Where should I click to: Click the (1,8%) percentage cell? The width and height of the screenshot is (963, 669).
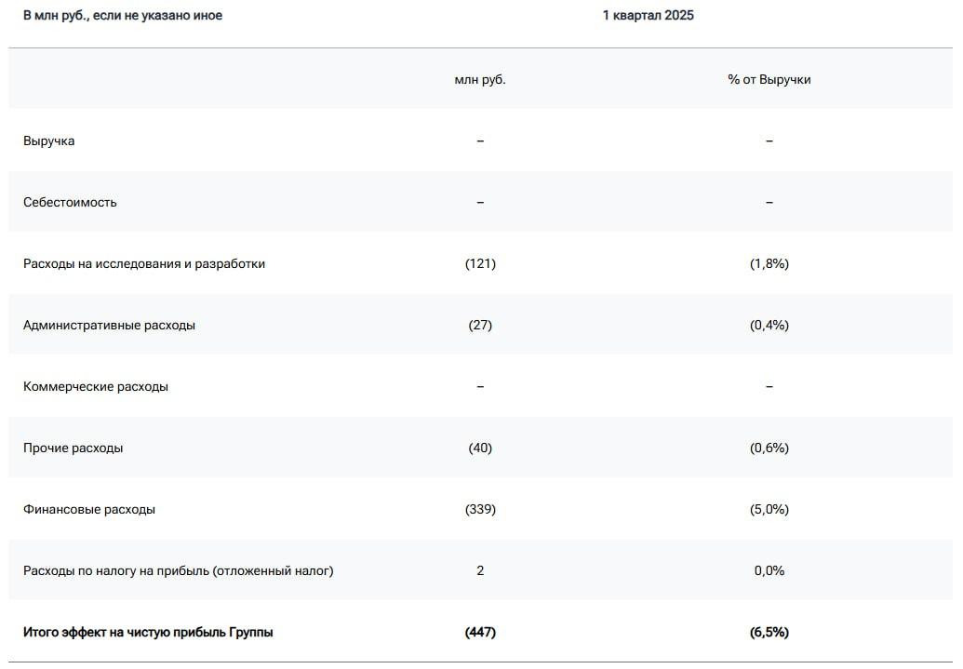(x=769, y=263)
